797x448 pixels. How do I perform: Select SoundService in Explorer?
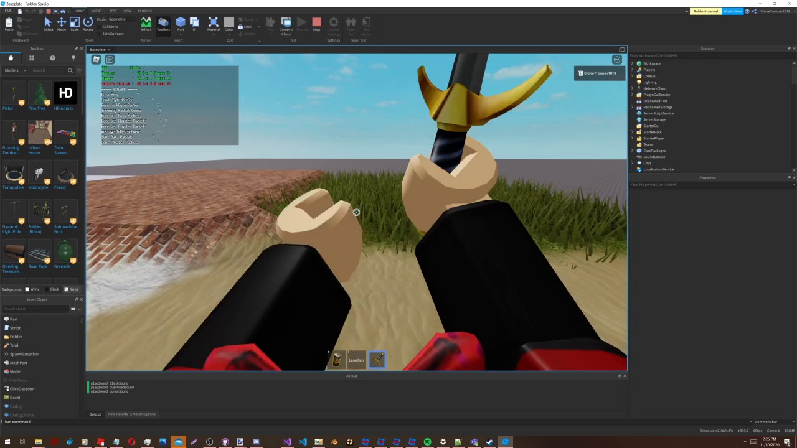coord(654,157)
